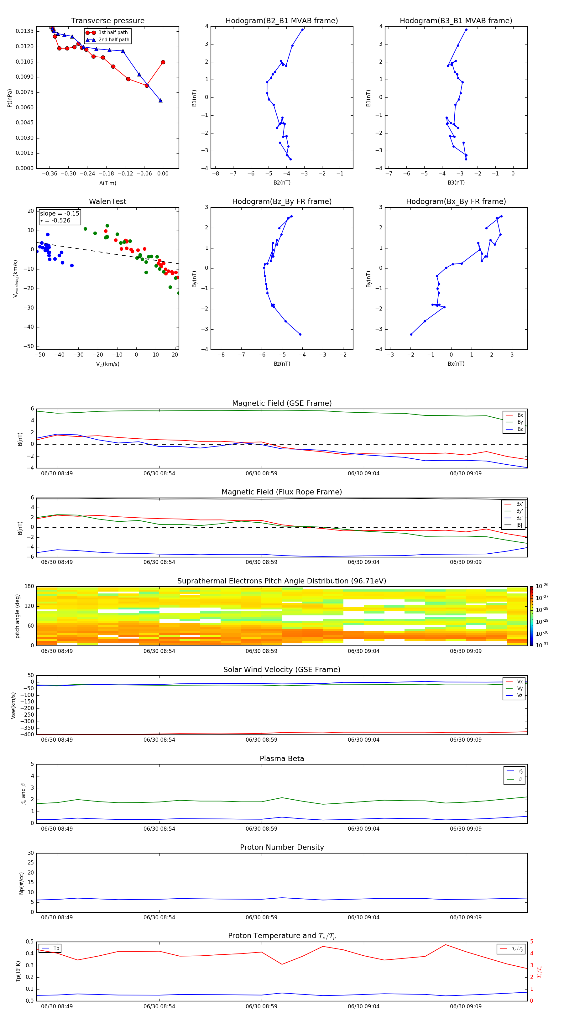This screenshot has width=564, height=1034.
Task: Click the 'Proton Number Density' title
Action: (x=282, y=847)
